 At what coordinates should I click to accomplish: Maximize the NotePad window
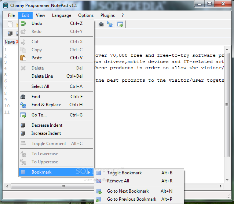coord(209,4)
